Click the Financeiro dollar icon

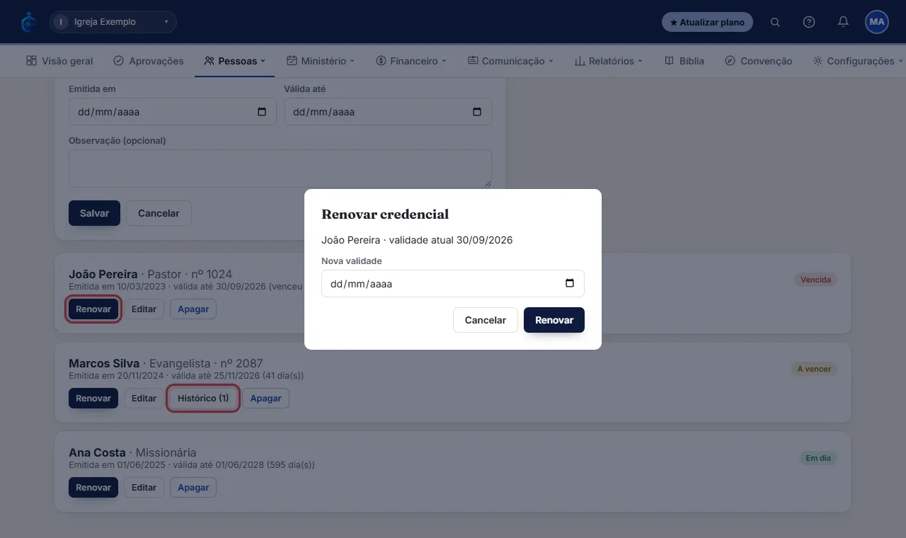[x=381, y=61]
